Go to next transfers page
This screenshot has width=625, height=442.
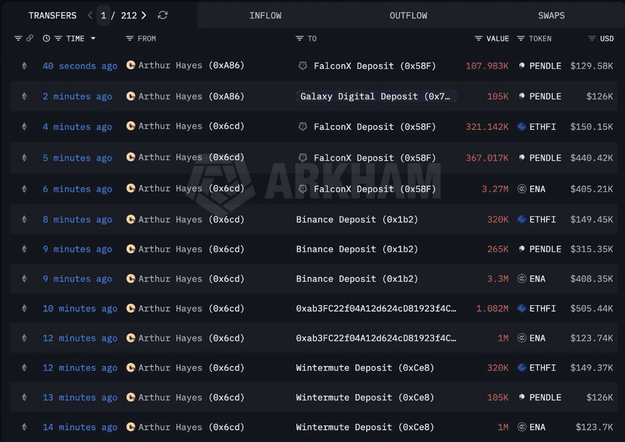coord(144,15)
